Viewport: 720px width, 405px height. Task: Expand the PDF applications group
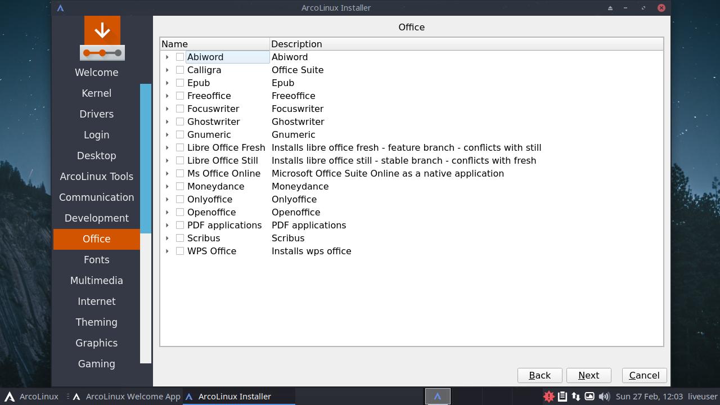[167, 225]
